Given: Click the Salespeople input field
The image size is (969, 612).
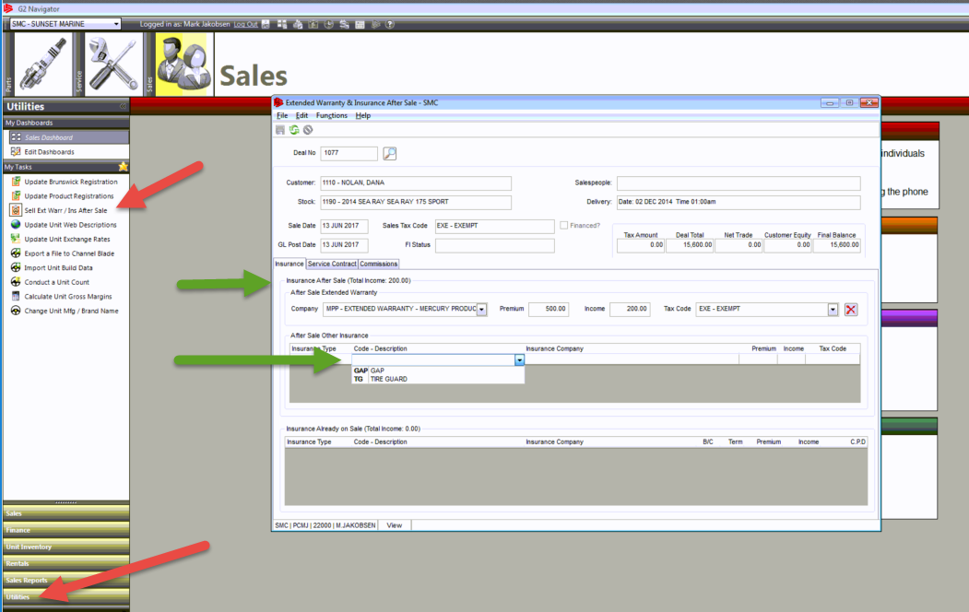Looking at the screenshot, I should (x=739, y=182).
